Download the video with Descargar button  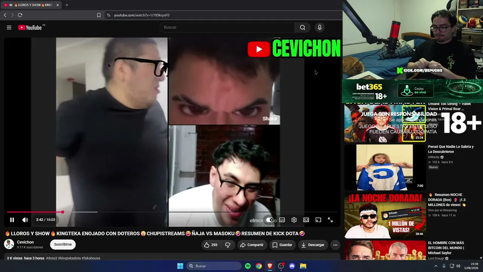313,245
